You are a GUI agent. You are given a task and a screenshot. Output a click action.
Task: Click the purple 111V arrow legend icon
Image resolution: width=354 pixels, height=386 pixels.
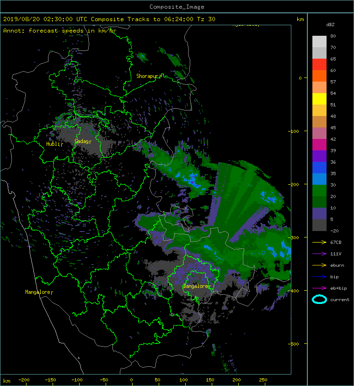pyautogui.click(x=319, y=254)
